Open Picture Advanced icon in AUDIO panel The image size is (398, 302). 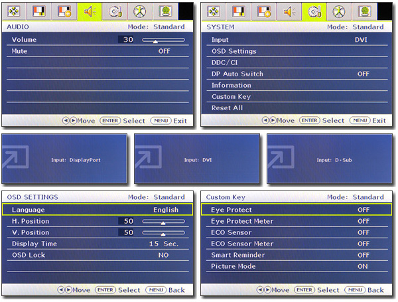point(64,11)
